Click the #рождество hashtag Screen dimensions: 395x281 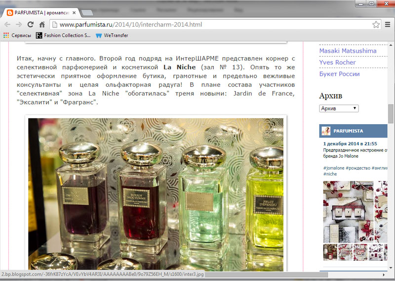click(358, 168)
